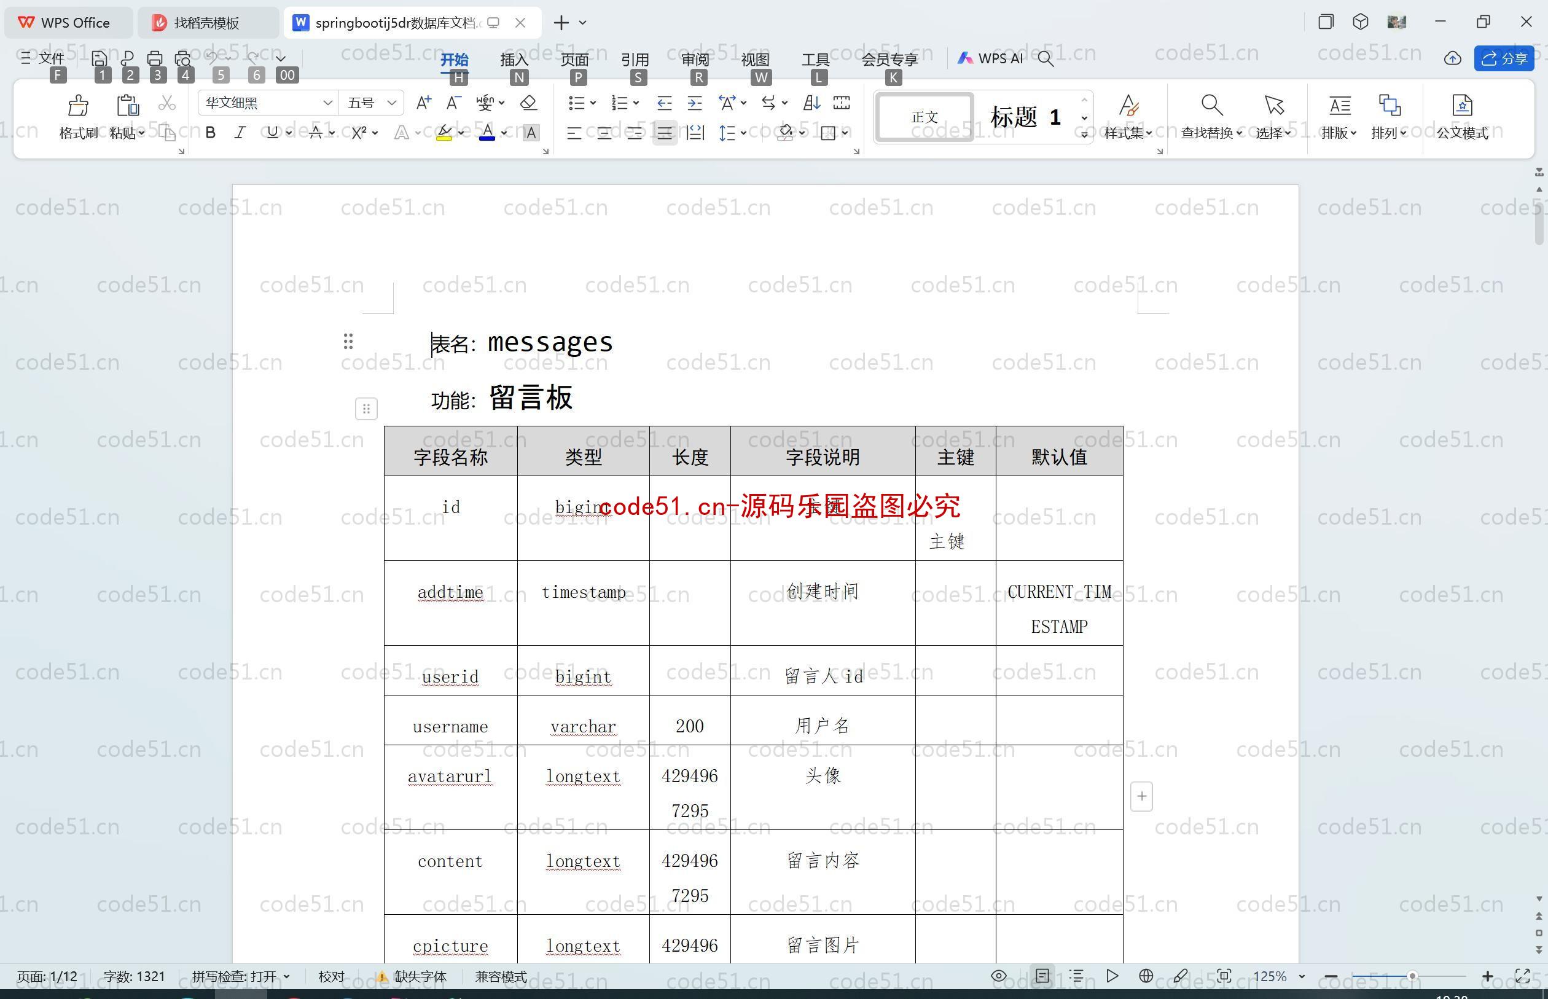1548x999 pixels.
Task: Click the Paste clipboard icon
Action: coord(127,105)
